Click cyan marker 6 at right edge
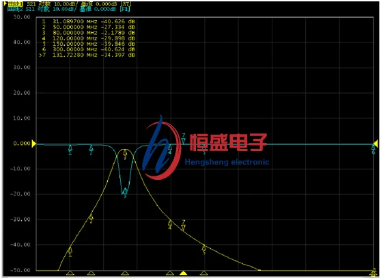Image resolution: width=381 pixels, height=279 pixels. (x=373, y=150)
